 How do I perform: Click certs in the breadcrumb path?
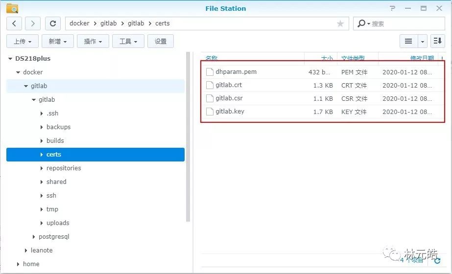click(162, 23)
